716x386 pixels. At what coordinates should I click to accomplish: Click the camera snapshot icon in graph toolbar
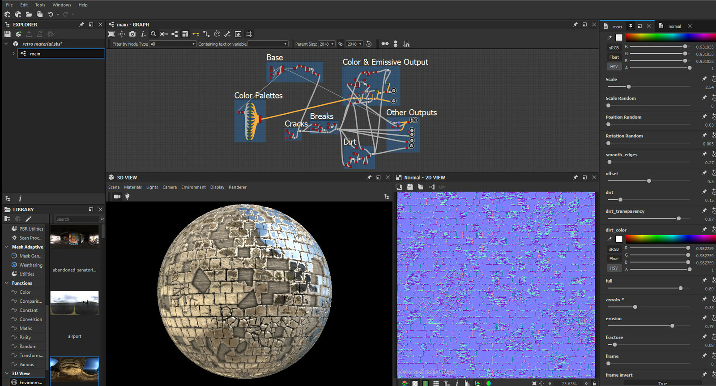click(132, 34)
